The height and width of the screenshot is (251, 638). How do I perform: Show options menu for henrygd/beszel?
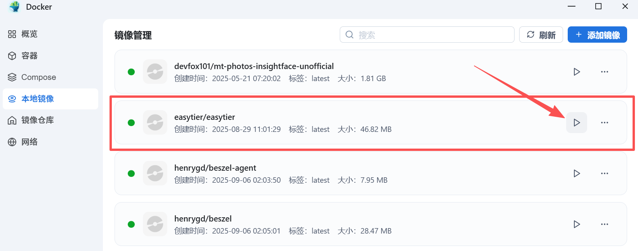[x=605, y=224]
